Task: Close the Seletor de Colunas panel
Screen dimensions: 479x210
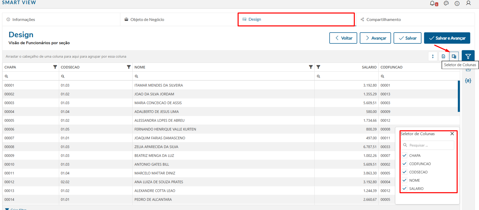Action: [452, 134]
